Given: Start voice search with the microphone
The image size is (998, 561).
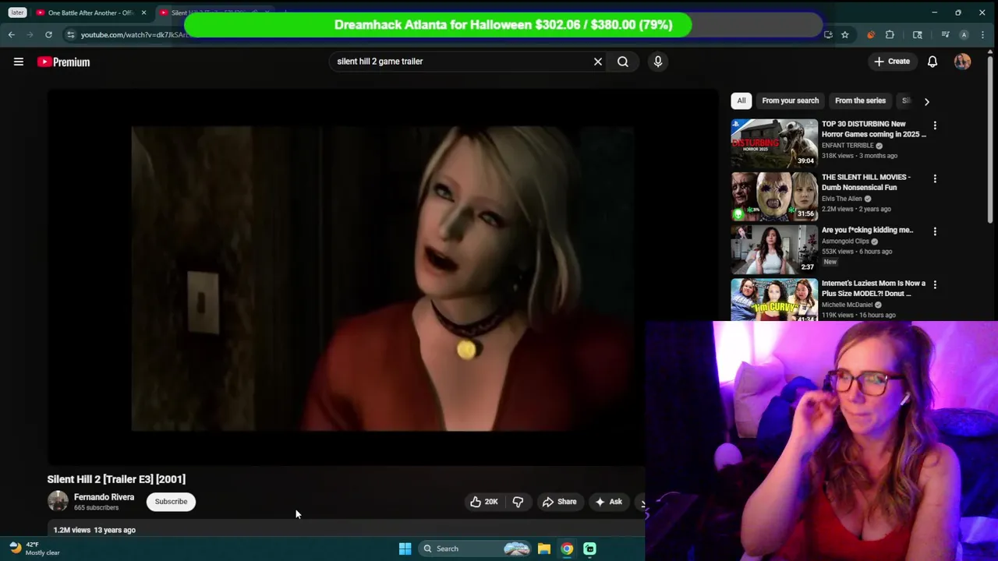Looking at the screenshot, I should [x=658, y=62].
